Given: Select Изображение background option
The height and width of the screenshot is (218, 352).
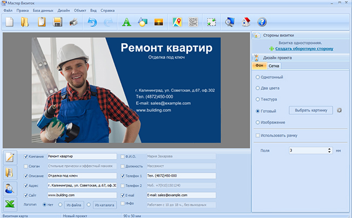Looking at the screenshot, I should (258, 122).
